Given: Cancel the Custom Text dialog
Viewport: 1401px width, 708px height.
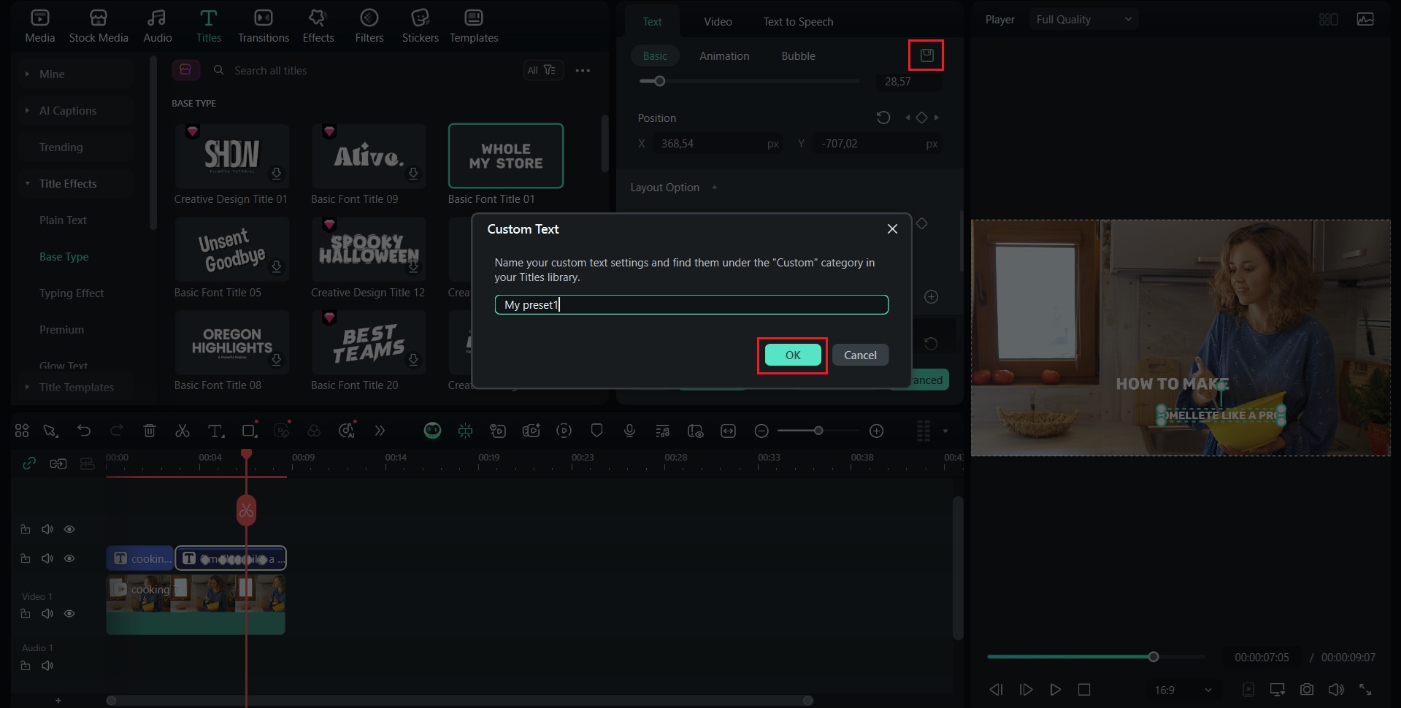Looking at the screenshot, I should tap(860, 355).
